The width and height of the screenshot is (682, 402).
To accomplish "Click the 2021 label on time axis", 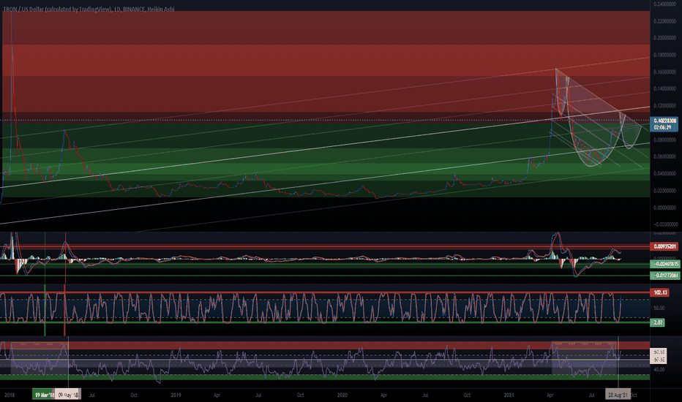I will 509,395.
